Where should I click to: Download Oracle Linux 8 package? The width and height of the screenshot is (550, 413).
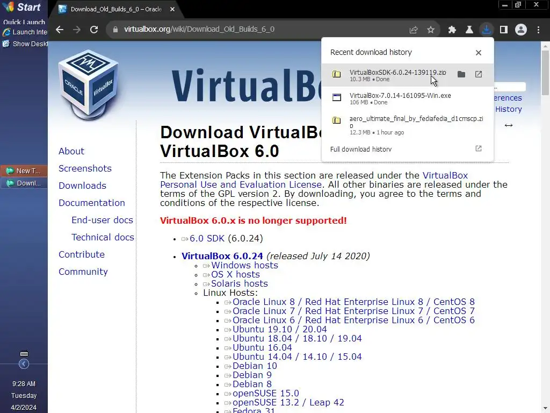[x=353, y=302]
